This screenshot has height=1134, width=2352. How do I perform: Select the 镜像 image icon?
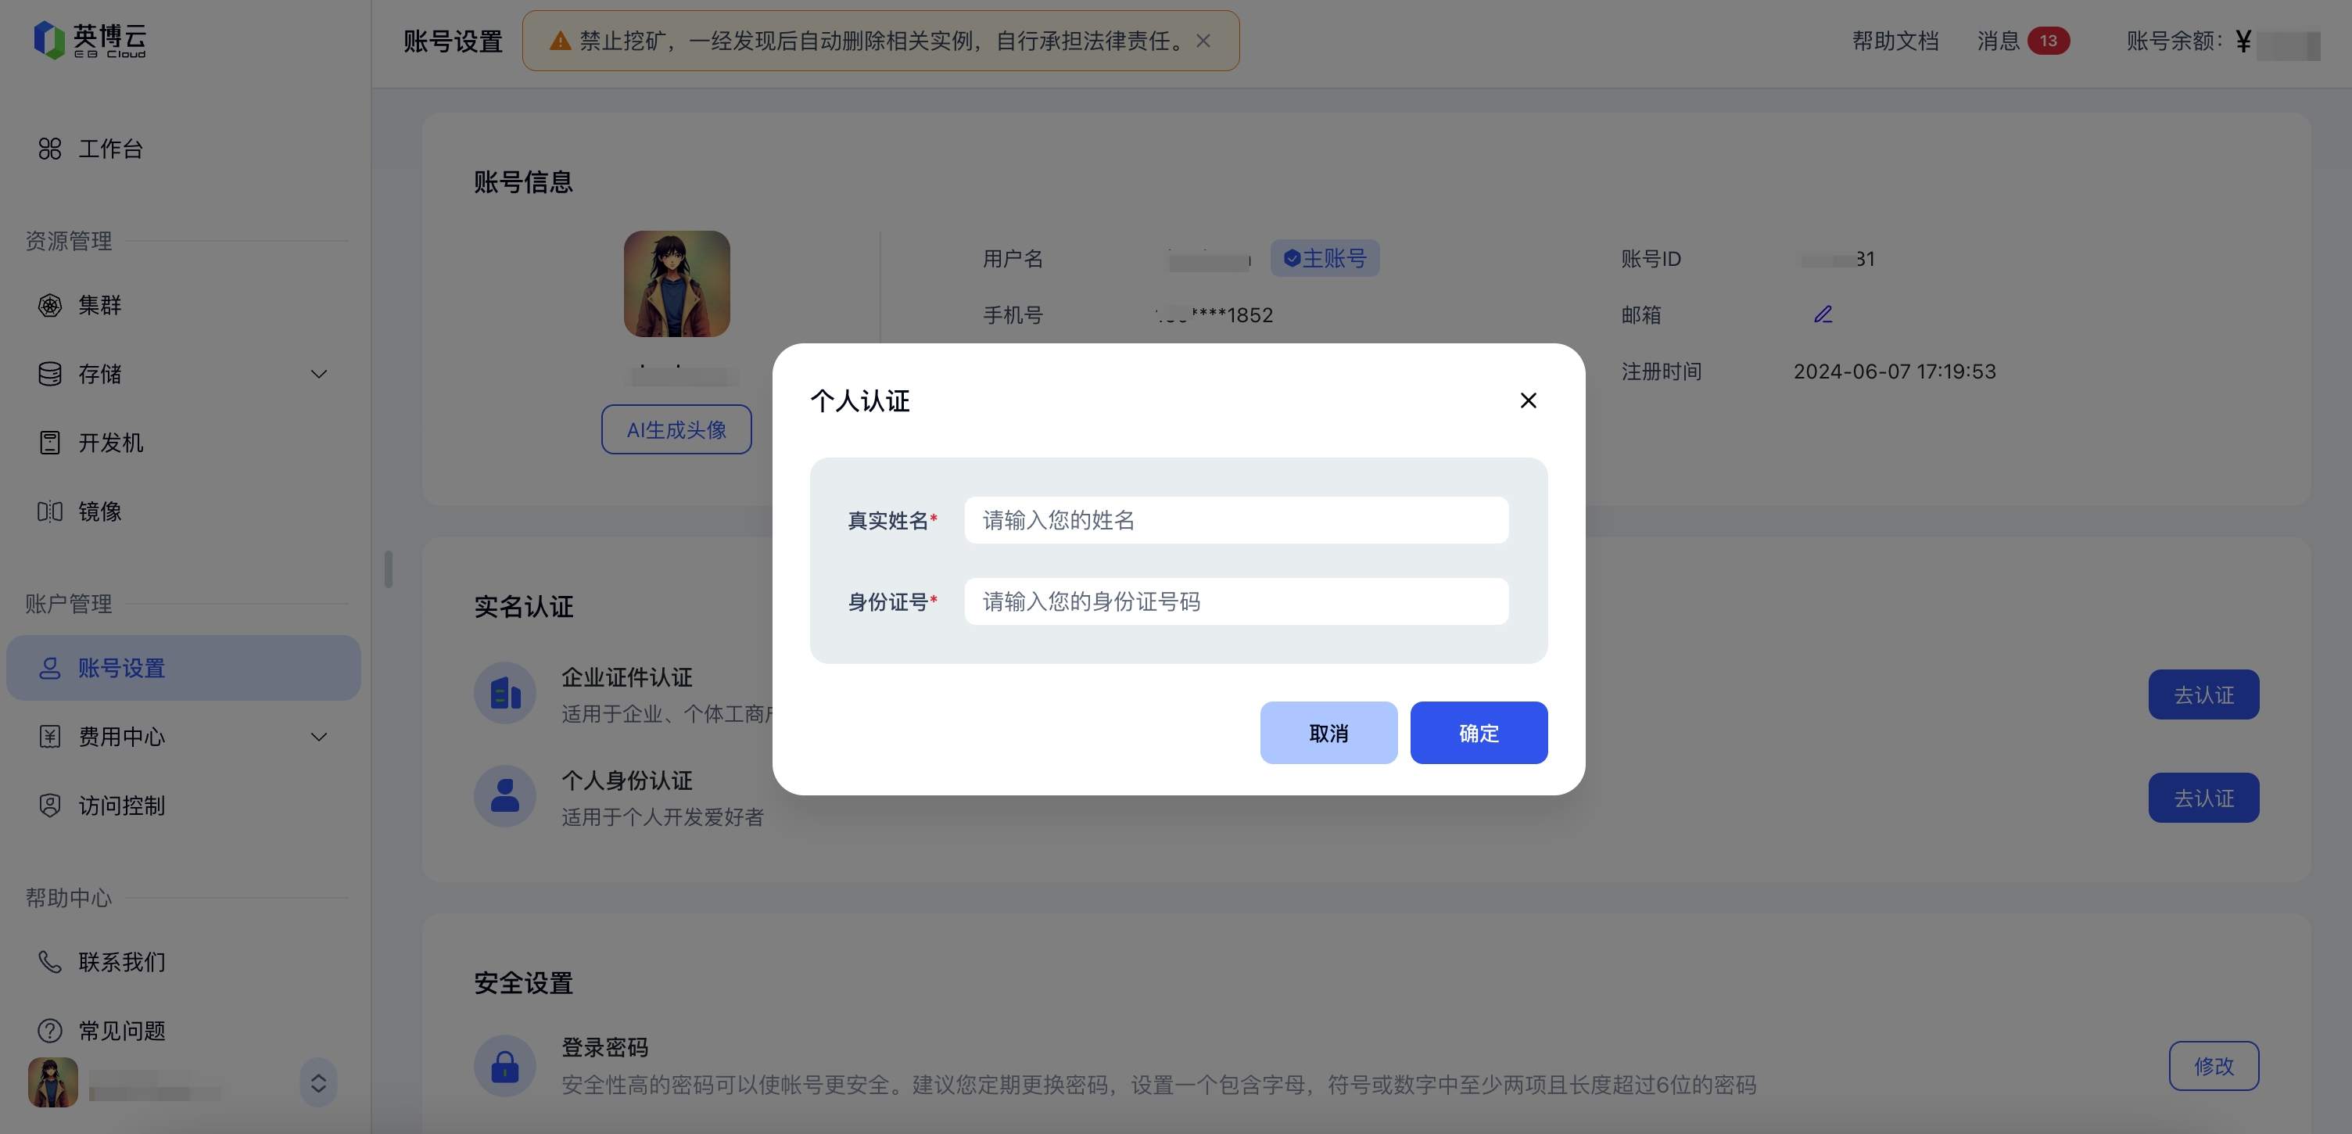coord(50,511)
